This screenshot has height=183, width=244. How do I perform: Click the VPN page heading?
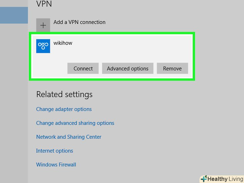(44, 4)
